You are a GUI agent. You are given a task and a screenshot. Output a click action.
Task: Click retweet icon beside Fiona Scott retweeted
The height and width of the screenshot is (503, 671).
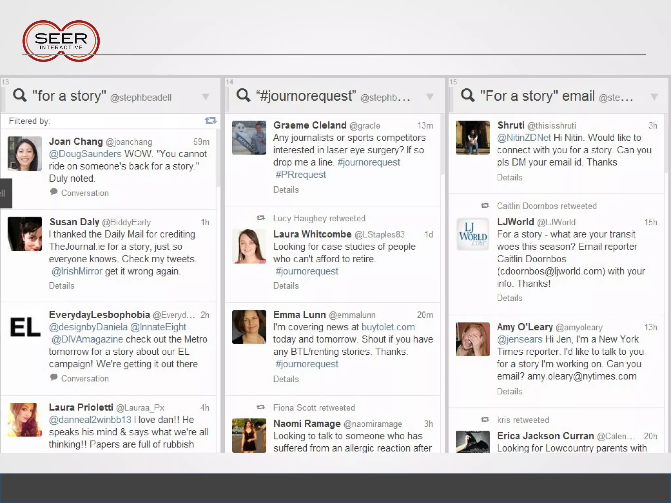[x=261, y=407]
